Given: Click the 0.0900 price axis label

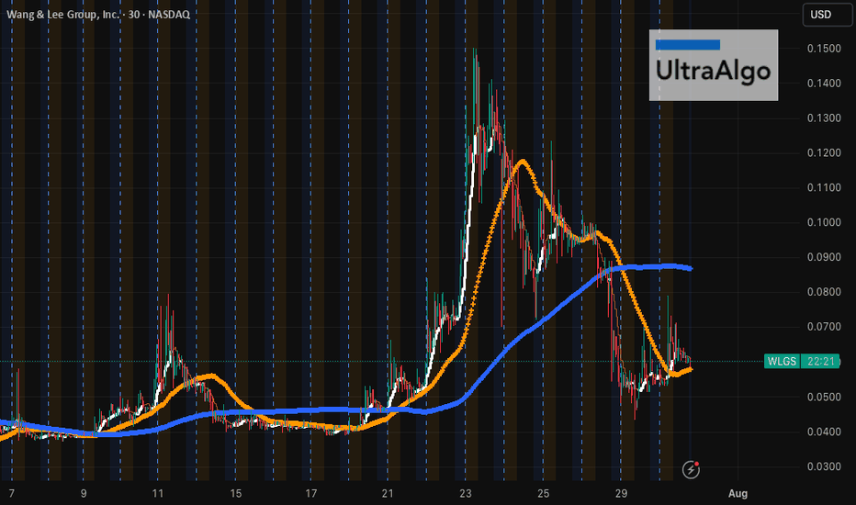Looking at the screenshot, I should click(824, 257).
